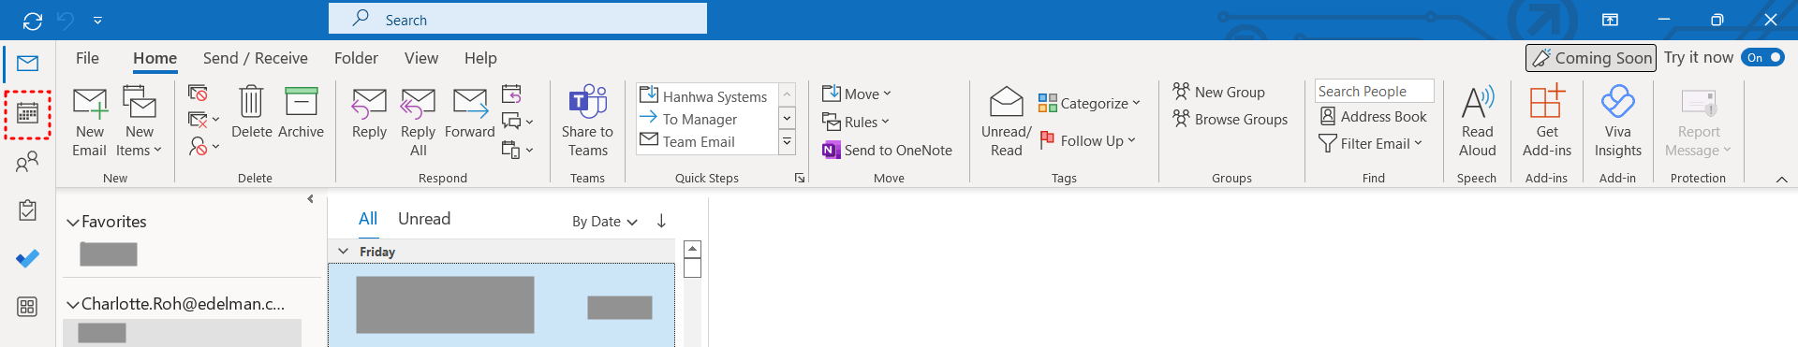Click the Meeting reply icon
The image size is (1798, 347).
511,94
